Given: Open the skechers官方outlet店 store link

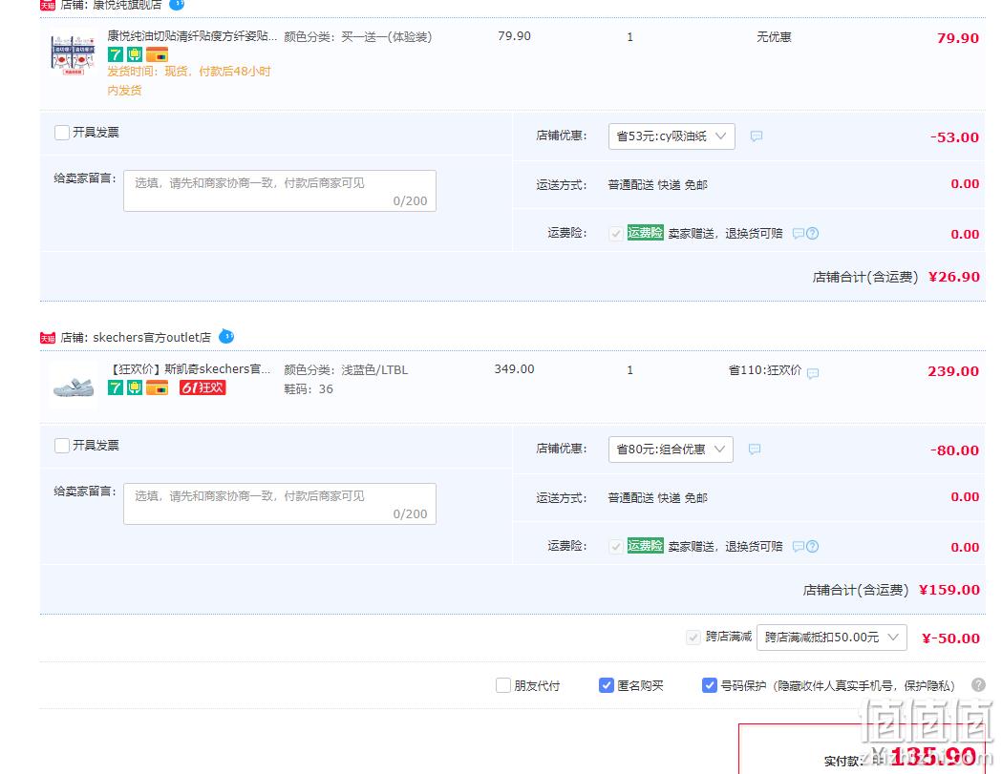Looking at the screenshot, I should coord(152,337).
